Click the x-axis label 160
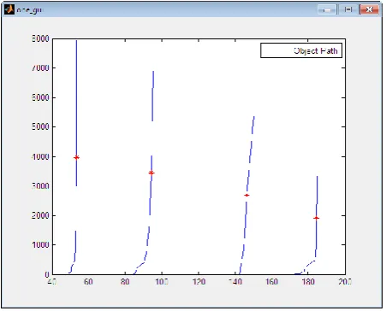386x311 pixels. (272, 282)
